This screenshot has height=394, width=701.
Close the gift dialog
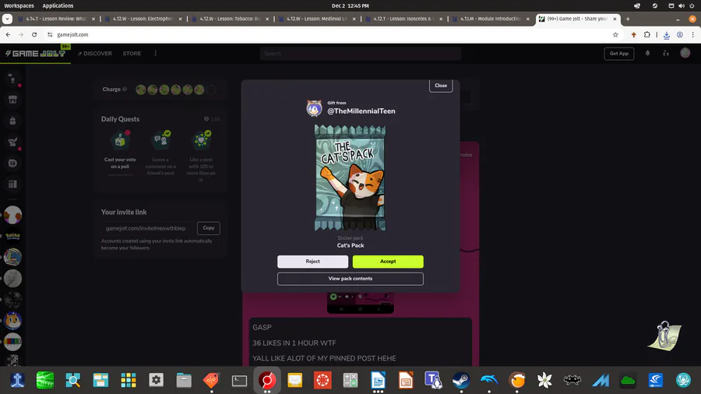pos(441,86)
